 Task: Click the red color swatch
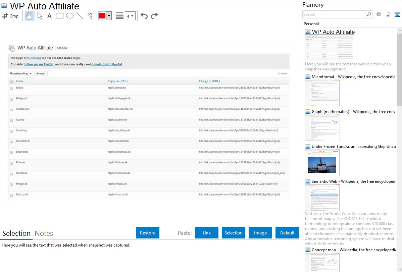coord(102,16)
